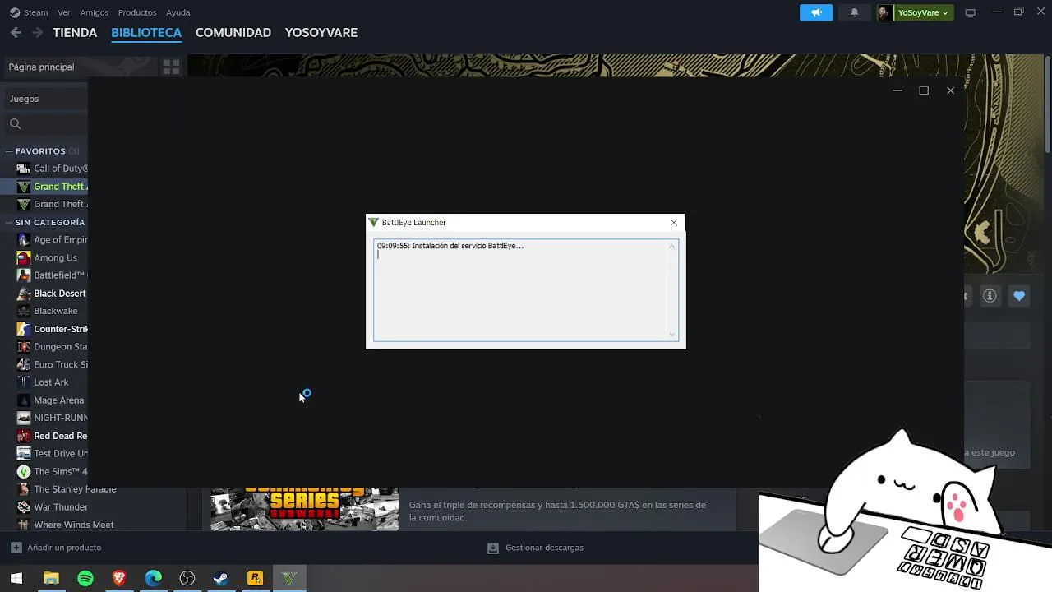Select the BIBLIOTECA tab
1052x592 pixels.
(x=146, y=33)
